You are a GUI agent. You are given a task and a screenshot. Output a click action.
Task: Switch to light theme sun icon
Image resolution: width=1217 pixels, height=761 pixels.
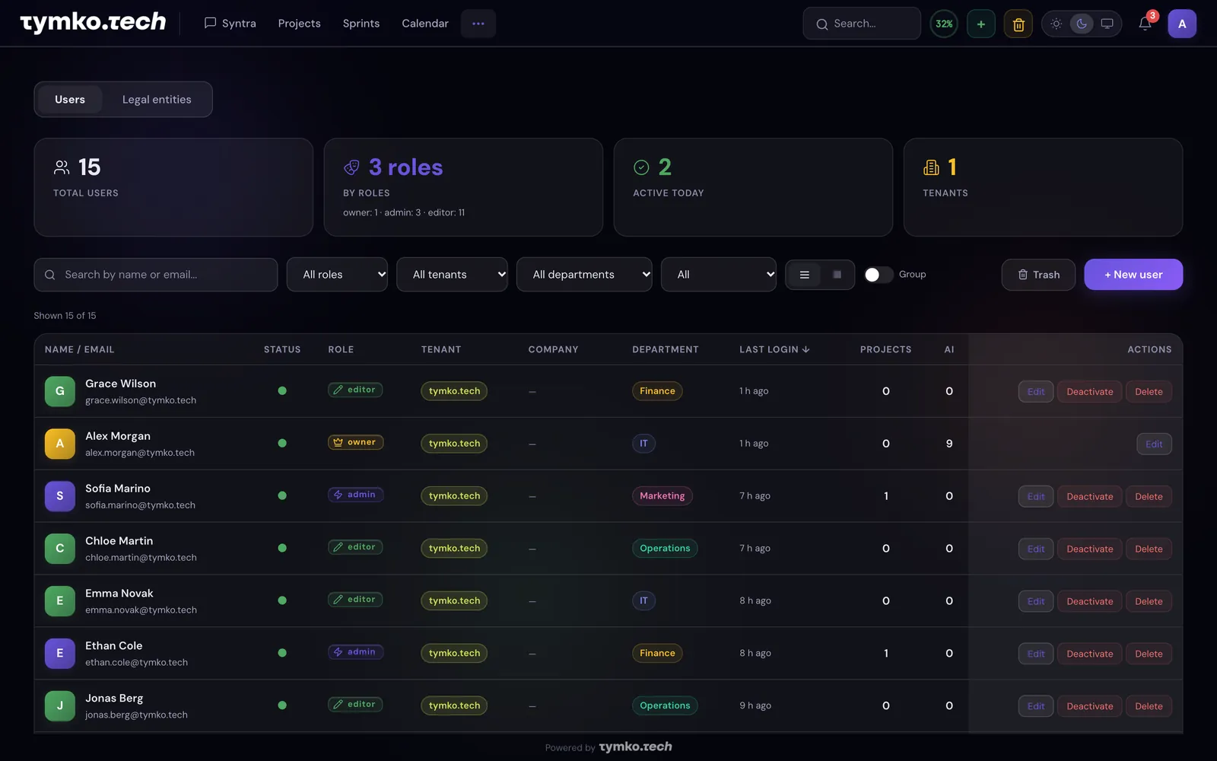tap(1056, 24)
